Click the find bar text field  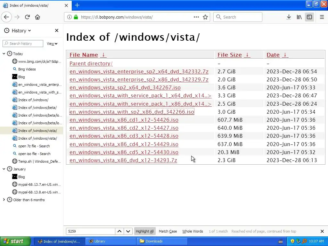(90, 231)
